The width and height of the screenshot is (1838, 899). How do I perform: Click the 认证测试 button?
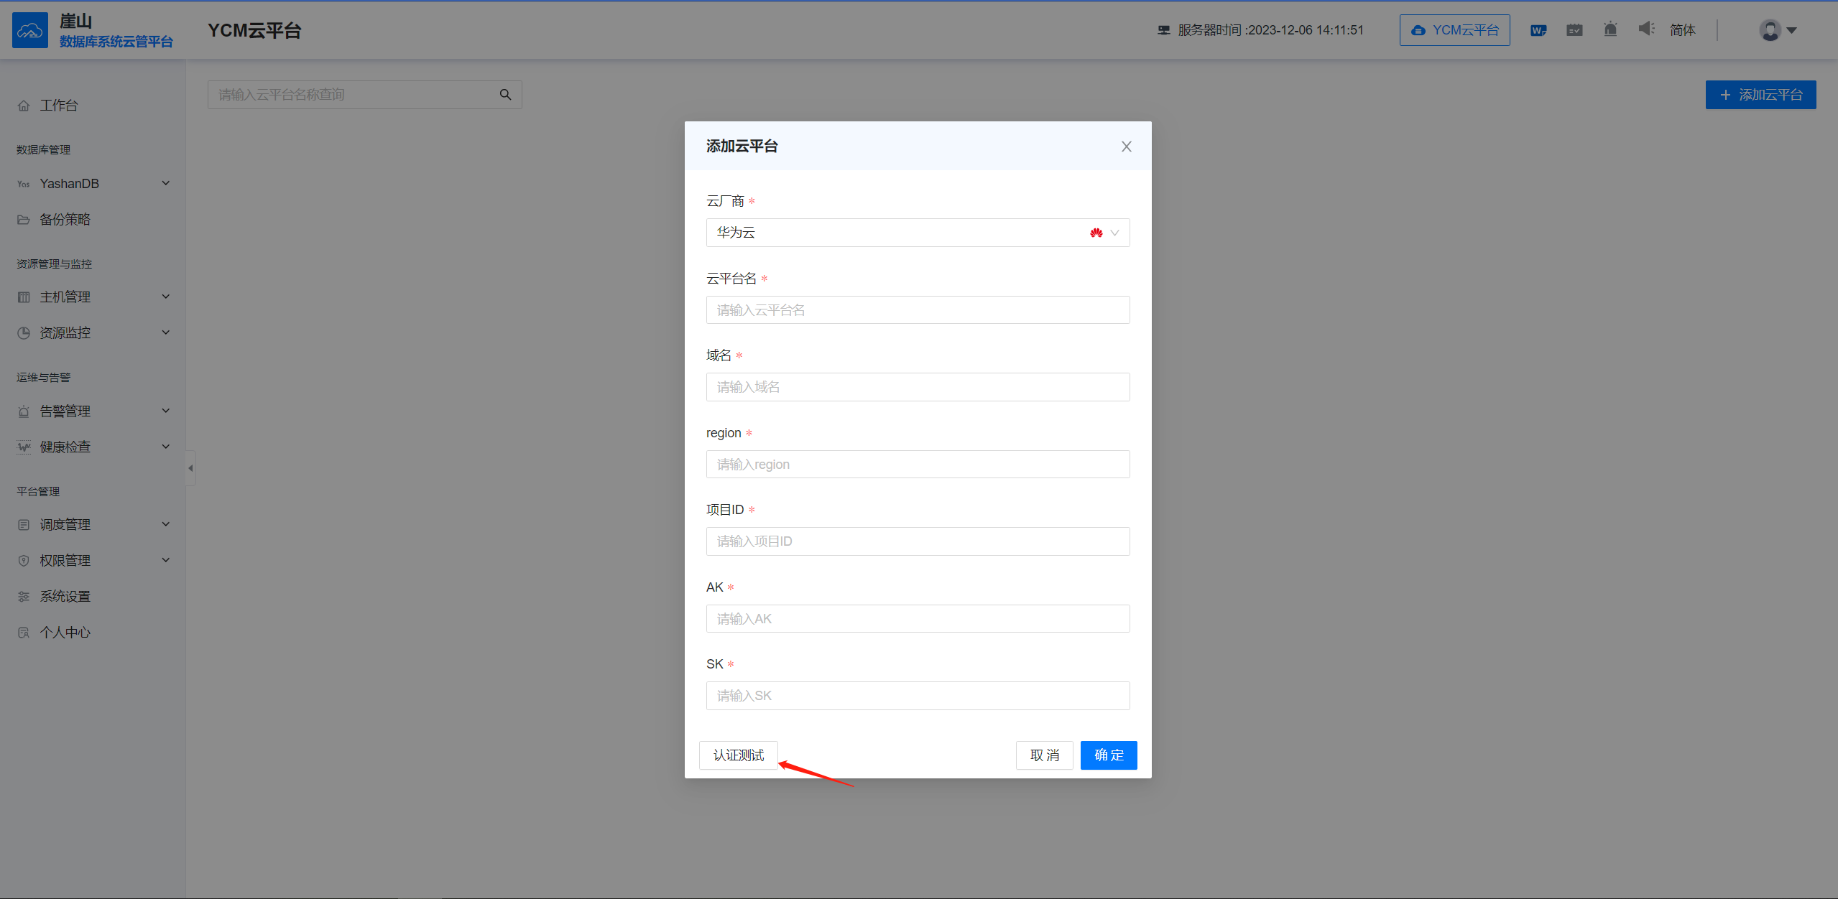(738, 755)
